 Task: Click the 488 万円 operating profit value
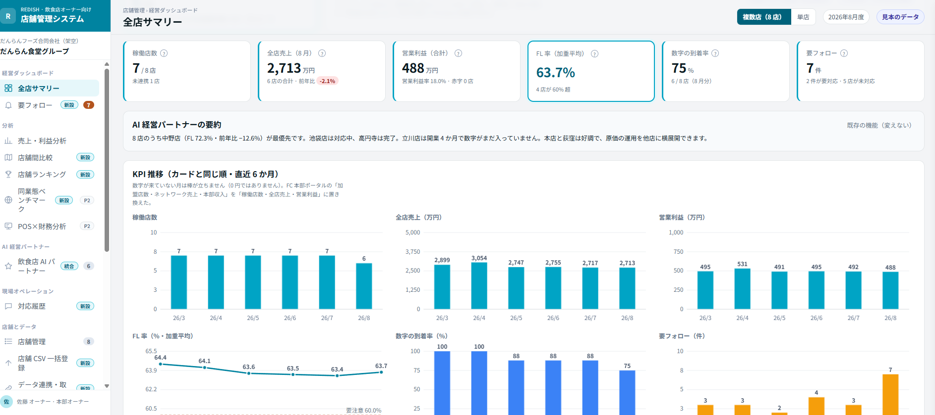[420, 68]
